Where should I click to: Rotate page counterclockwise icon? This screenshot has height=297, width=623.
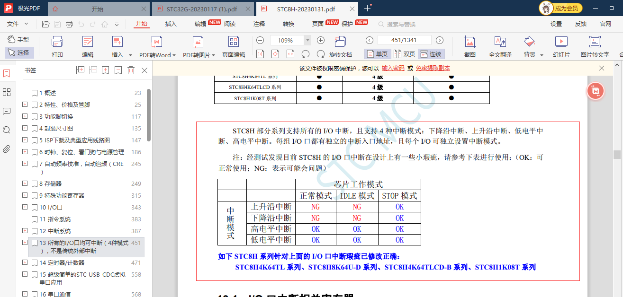[306, 54]
